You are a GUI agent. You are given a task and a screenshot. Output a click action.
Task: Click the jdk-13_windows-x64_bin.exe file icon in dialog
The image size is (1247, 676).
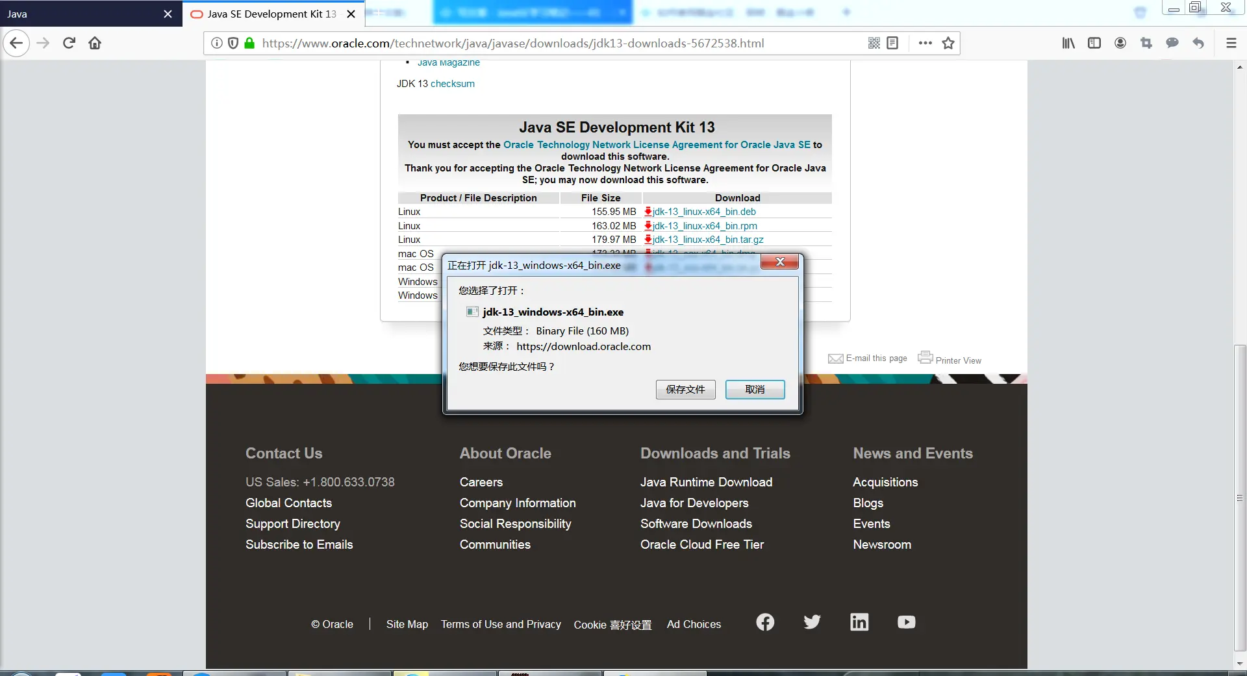tap(472, 312)
